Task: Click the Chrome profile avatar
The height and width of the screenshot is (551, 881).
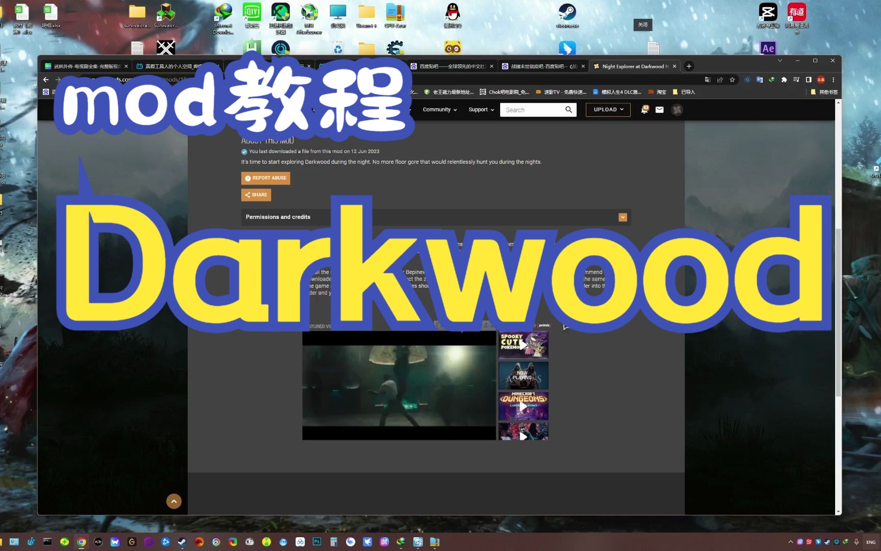Action: (x=821, y=80)
